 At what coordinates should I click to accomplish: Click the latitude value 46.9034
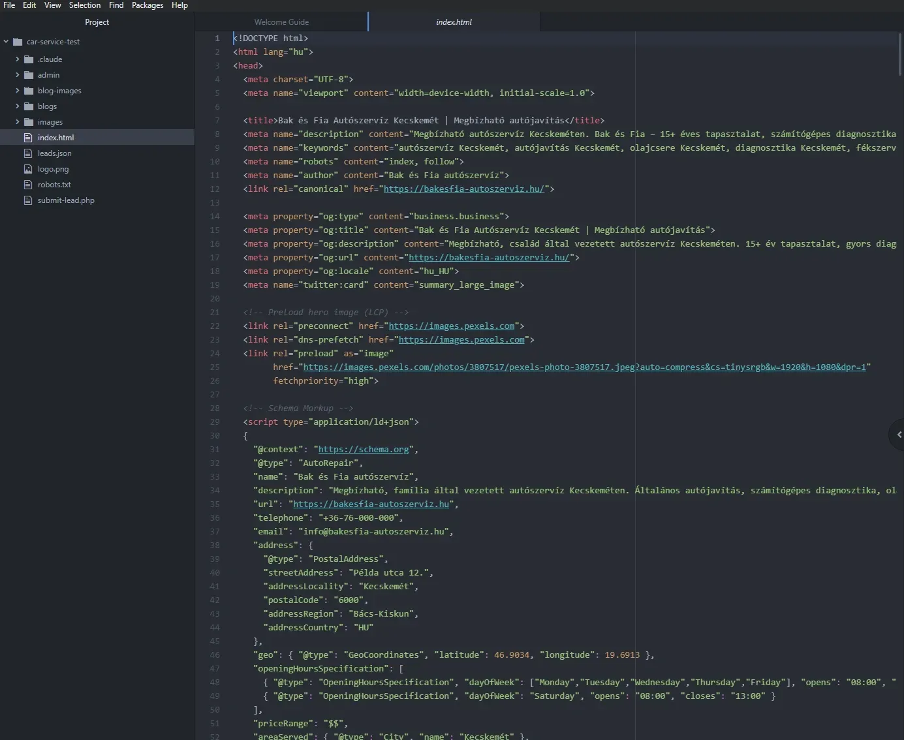[x=512, y=655]
